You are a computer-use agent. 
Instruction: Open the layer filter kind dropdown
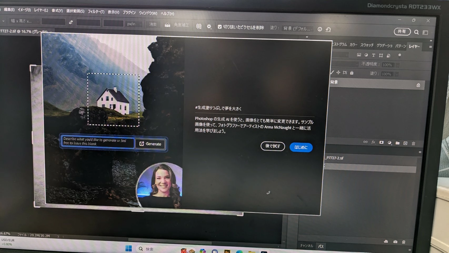point(340,55)
